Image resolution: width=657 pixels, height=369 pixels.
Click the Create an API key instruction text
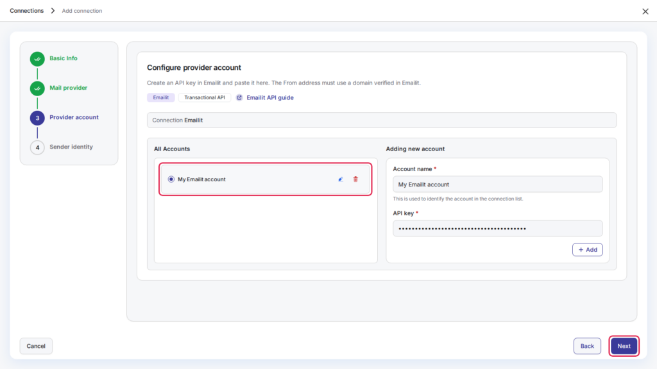[284, 83]
